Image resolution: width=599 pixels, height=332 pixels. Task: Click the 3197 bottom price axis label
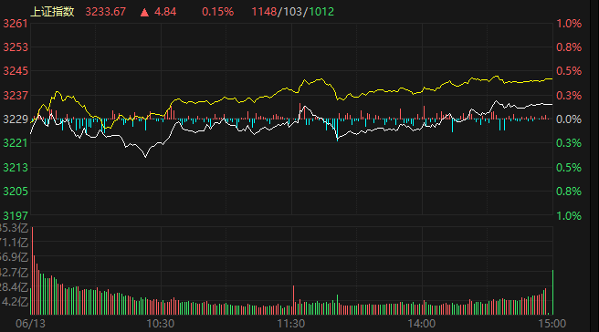16,216
